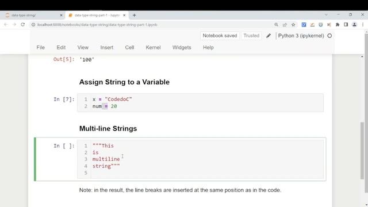
Task: Open the Cell menu
Action: (129, 47)
